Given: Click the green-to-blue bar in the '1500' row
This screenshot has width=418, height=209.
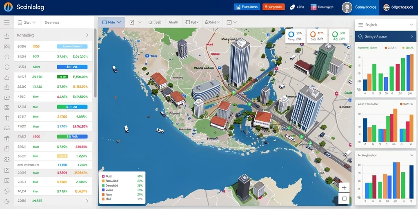Looking at the screenshot, I should [x=72, y=136].
